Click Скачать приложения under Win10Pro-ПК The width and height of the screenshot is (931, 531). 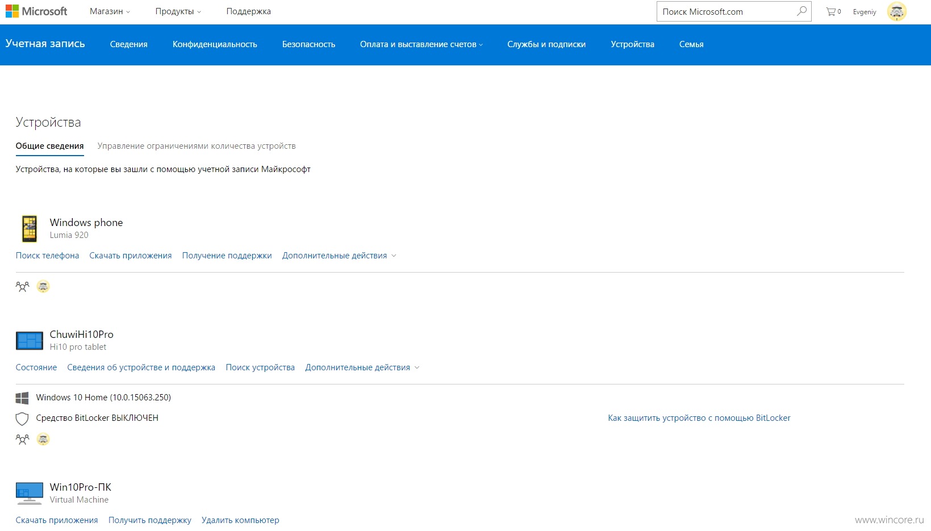point(57,520)
